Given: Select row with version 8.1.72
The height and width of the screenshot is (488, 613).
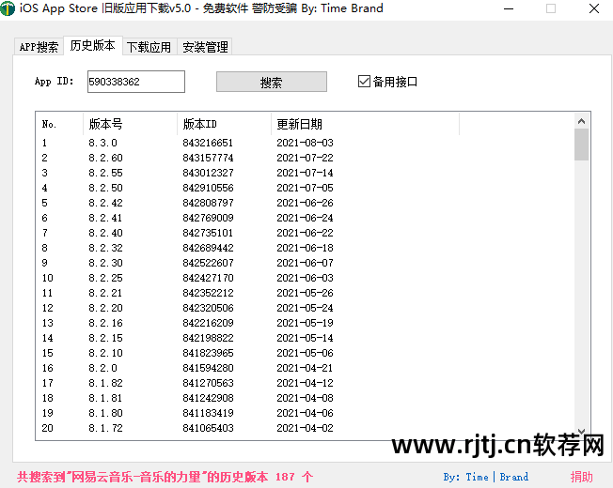Looking at the screenshot, I should point(305,428).
